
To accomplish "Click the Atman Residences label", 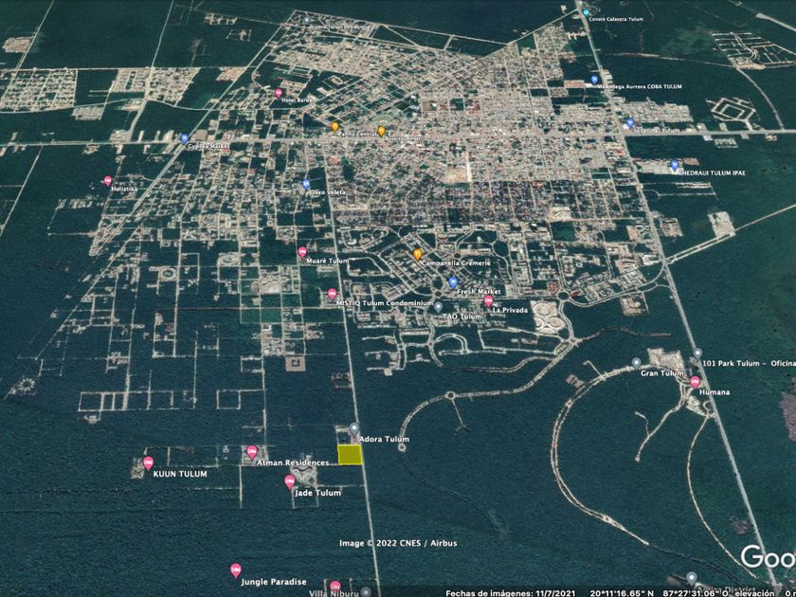I will [x=293, y=462].
